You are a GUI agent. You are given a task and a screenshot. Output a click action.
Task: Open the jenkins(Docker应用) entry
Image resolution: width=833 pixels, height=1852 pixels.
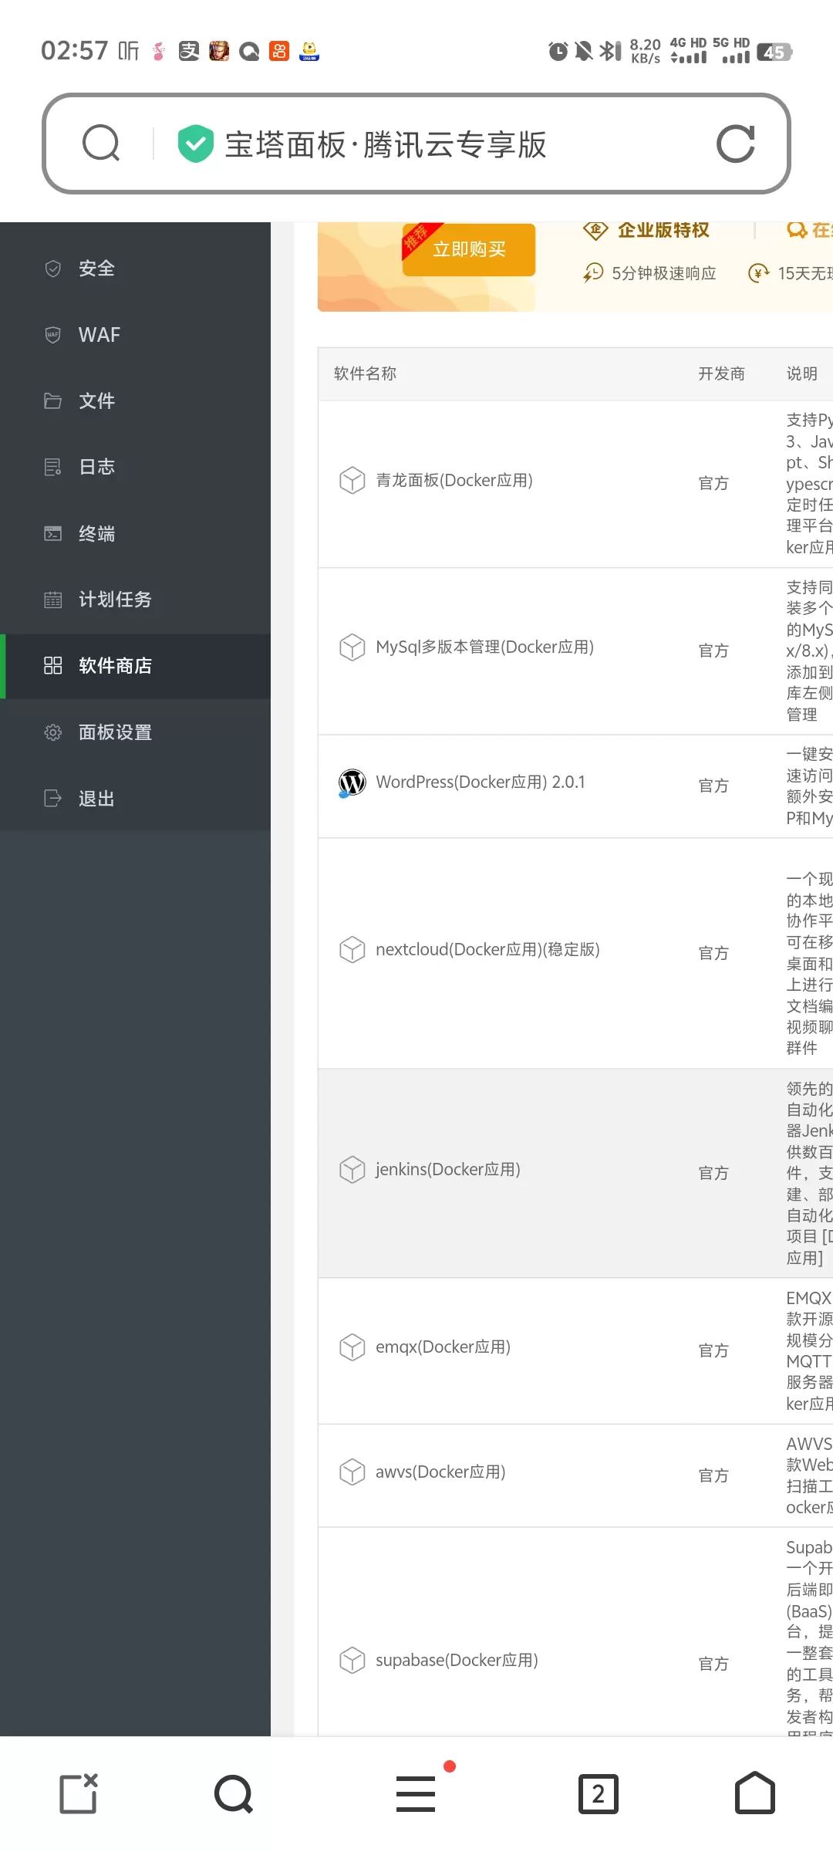click(x=447, y=1170)
